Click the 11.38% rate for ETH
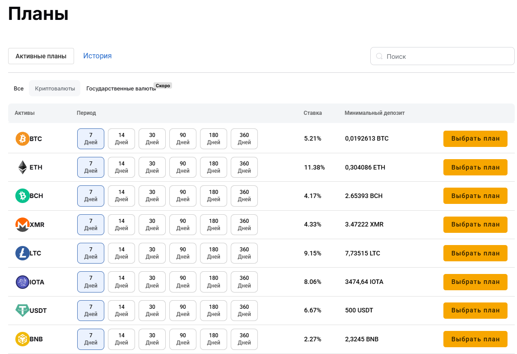The image size is (517, 354). [x=314, y=167]
